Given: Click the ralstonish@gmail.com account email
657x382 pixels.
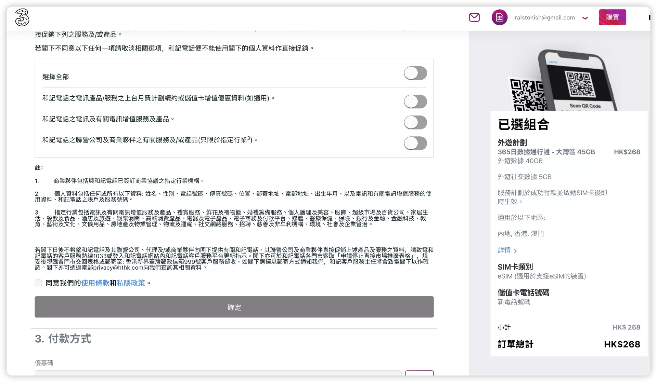Looking at the screenshot, I should point(545,17).
